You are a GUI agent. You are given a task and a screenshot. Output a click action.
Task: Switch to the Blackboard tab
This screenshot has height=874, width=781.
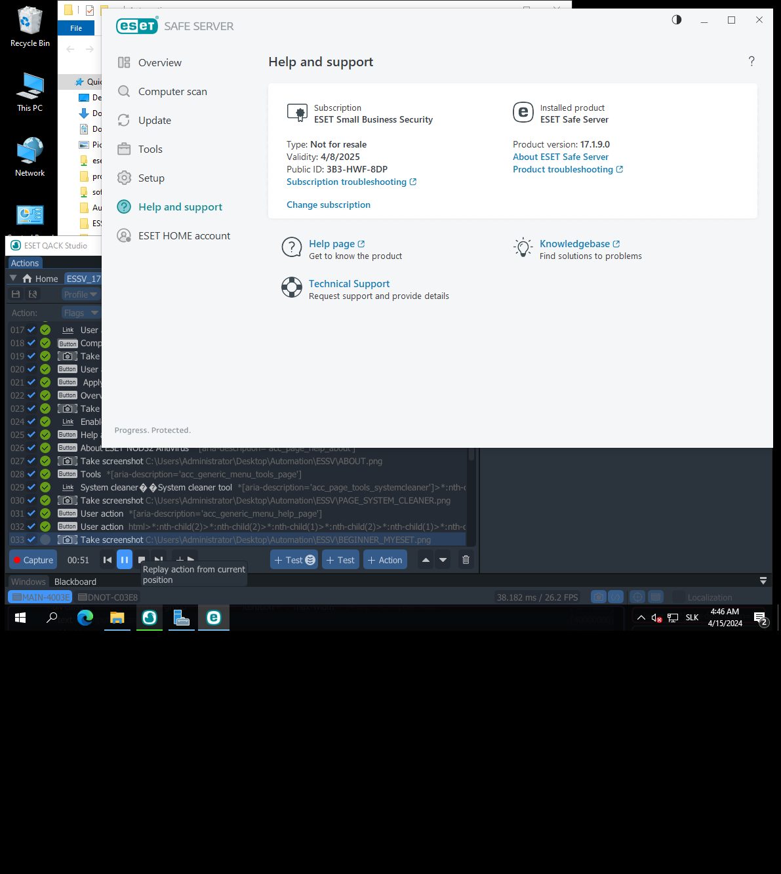click(75, 582)
